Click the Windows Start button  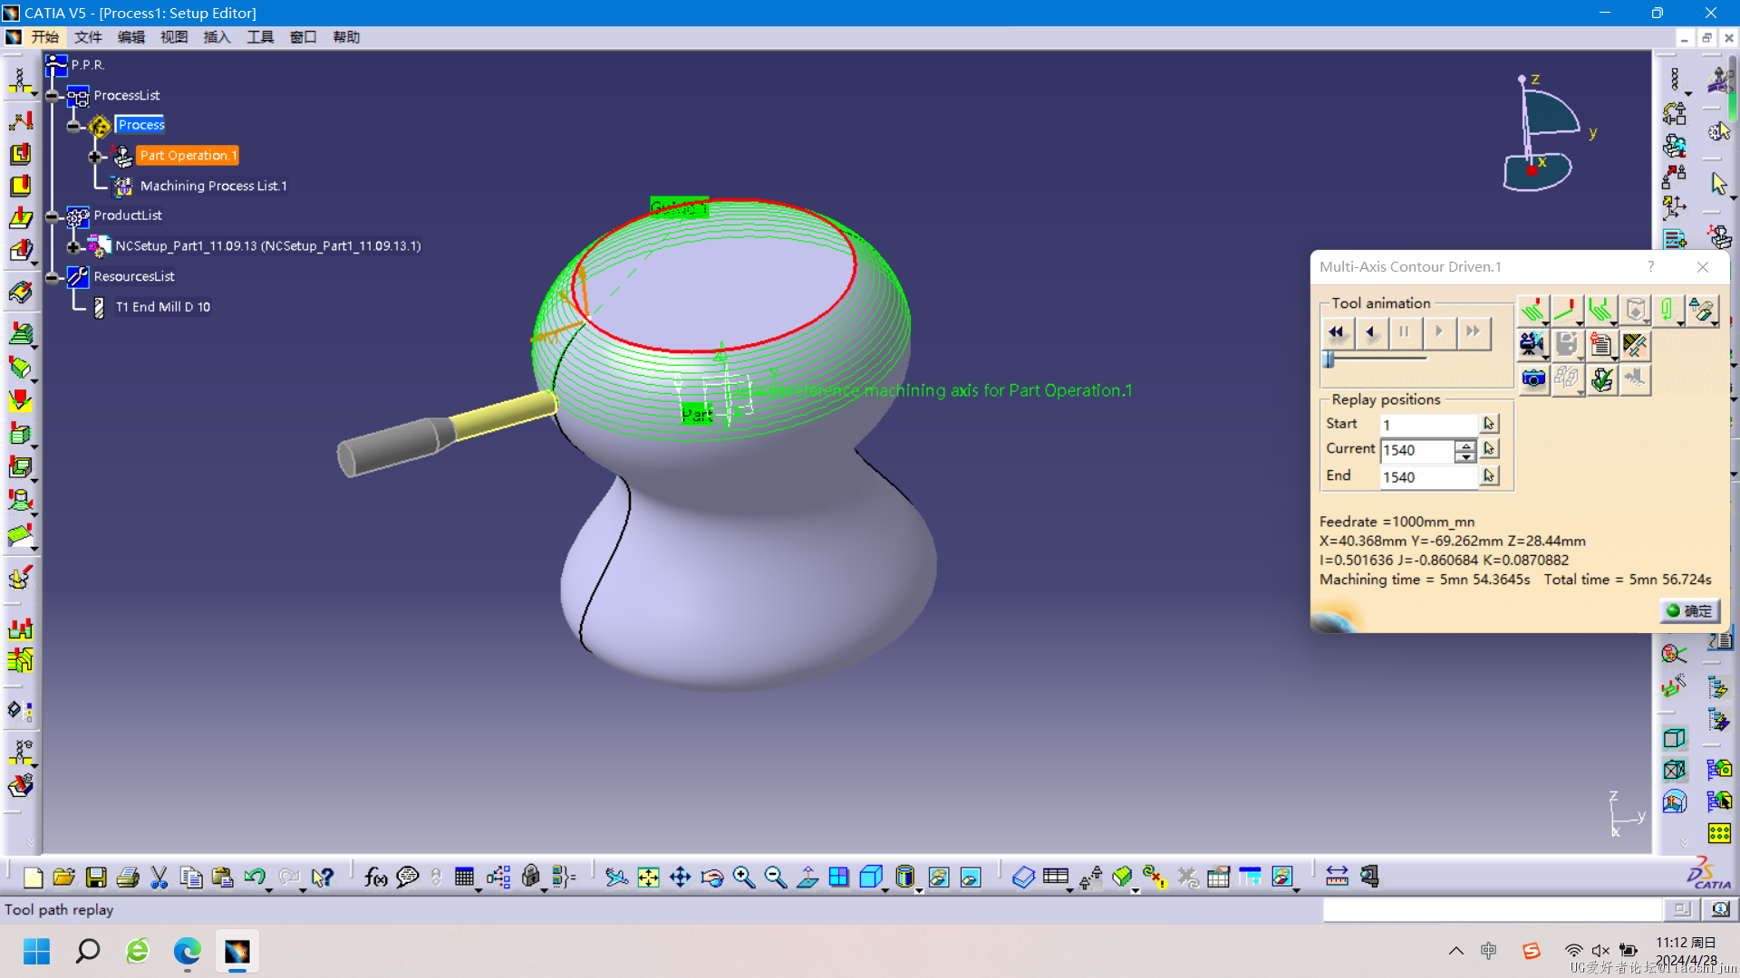point(36,951)
